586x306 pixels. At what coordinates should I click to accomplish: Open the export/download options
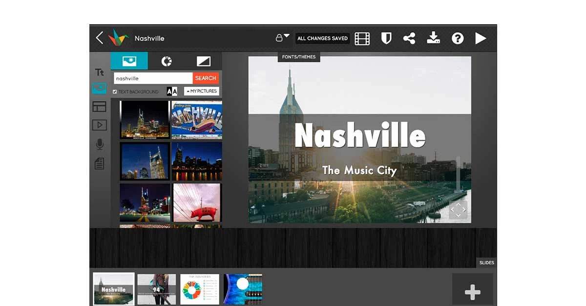(x=434, y=38)
